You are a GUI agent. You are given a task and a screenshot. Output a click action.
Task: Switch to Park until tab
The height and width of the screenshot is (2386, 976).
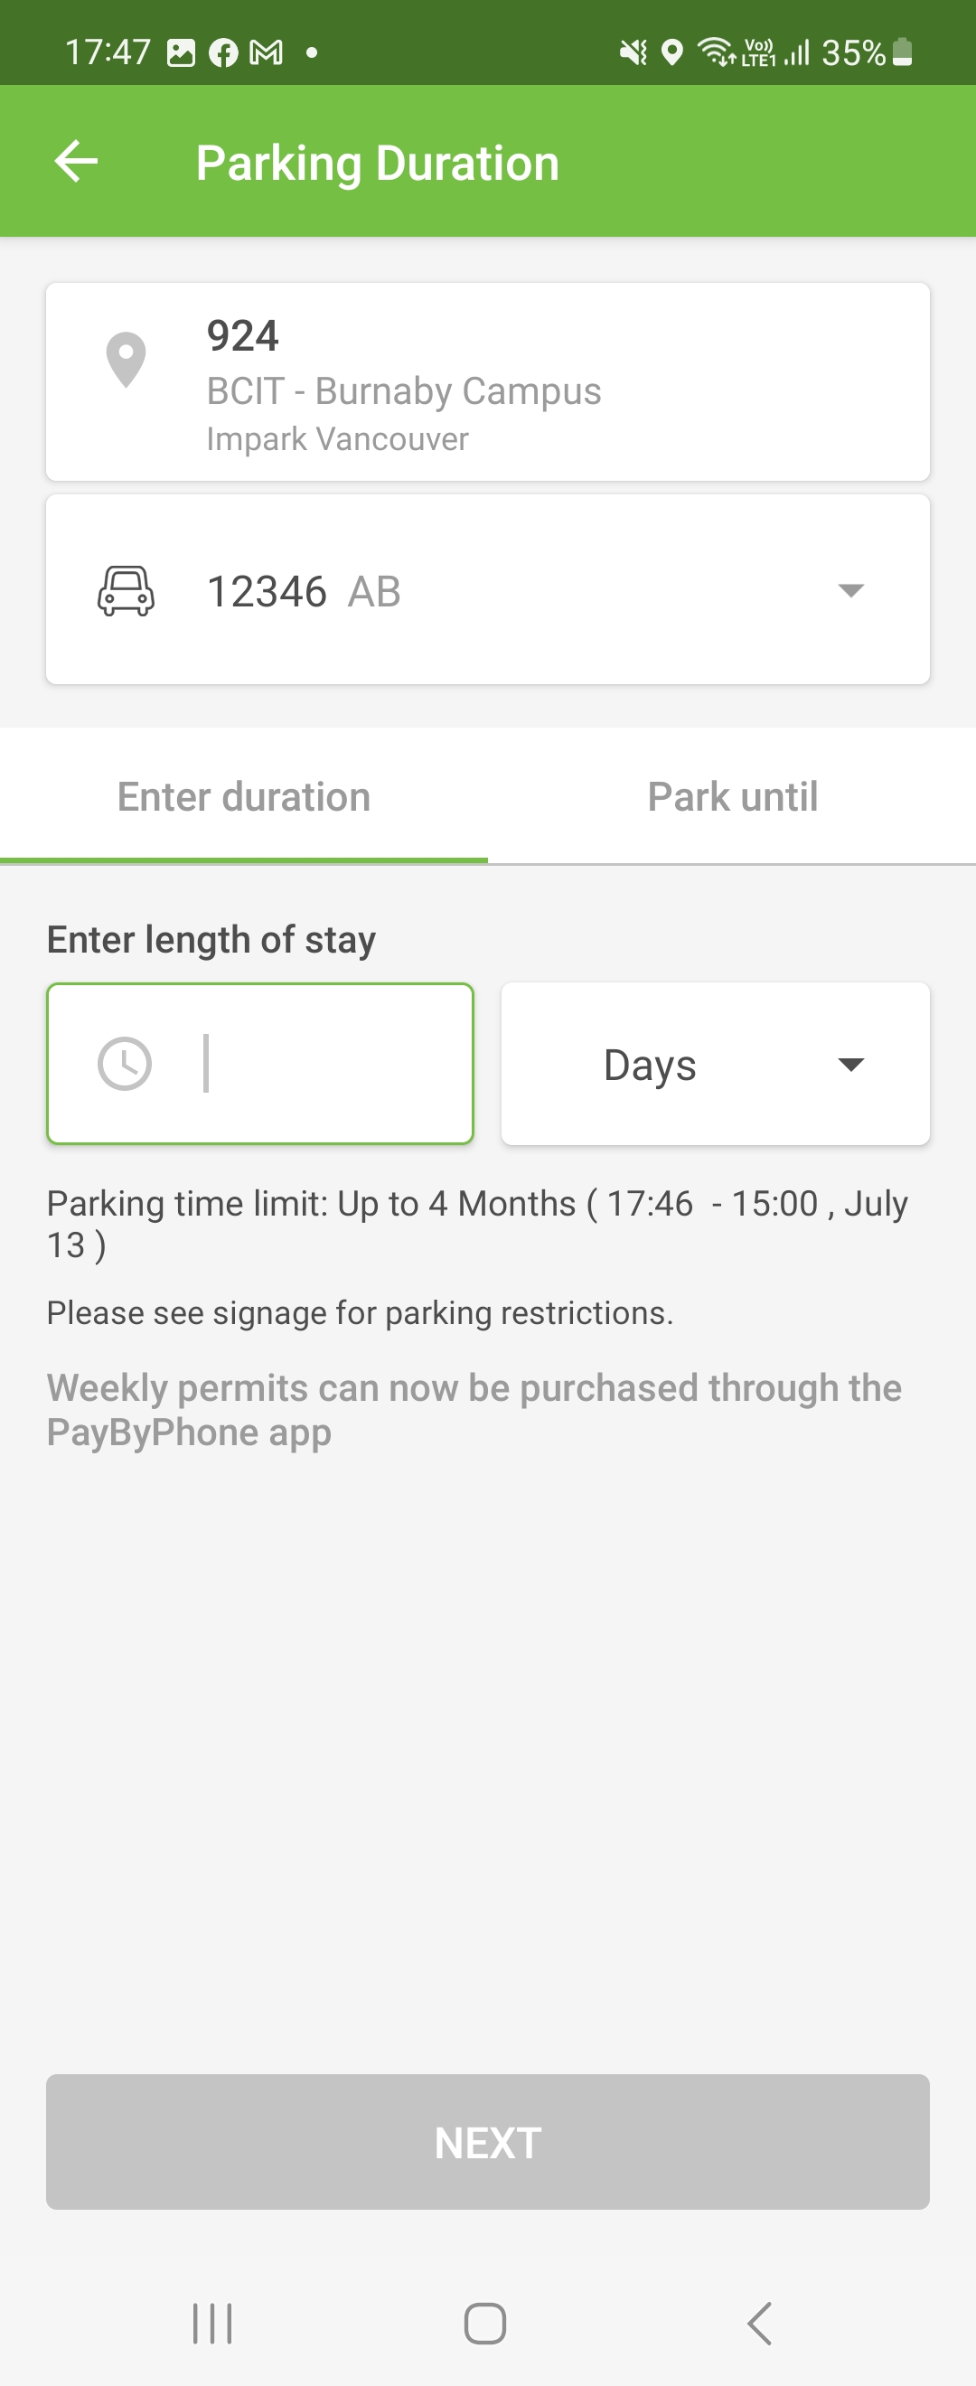tap(733, 797)
